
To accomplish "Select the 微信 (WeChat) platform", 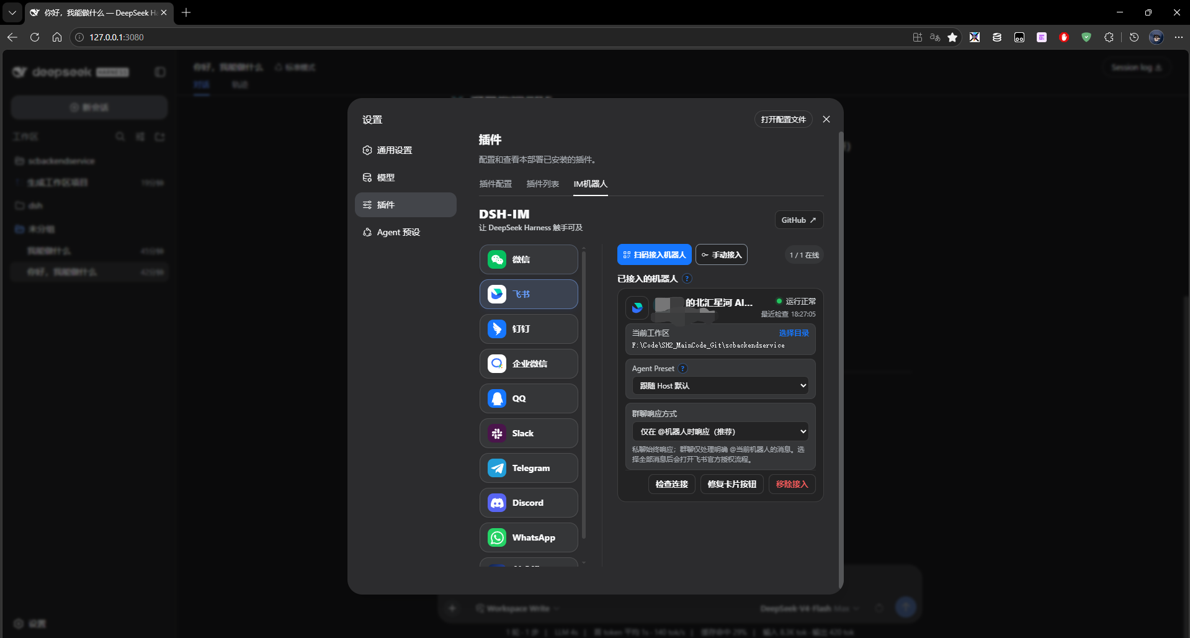I will pyautogui.click(x=529, y=259).
